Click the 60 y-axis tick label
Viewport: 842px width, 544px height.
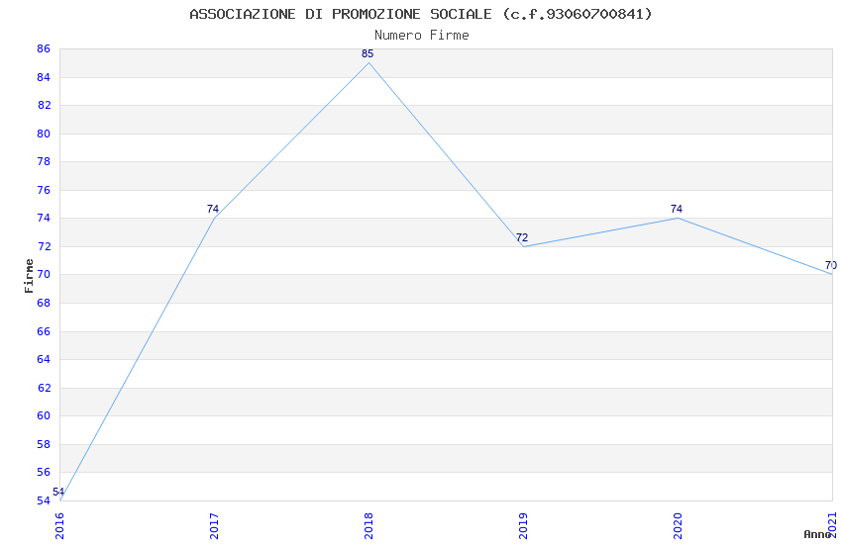pyautogui.click(x=44, y=415)
